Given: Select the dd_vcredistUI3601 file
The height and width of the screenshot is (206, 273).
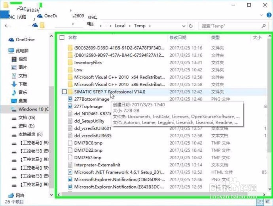Looking at the screenshot, I should point(93,128).
